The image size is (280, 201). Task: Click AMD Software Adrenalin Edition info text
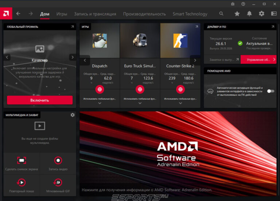147,190
